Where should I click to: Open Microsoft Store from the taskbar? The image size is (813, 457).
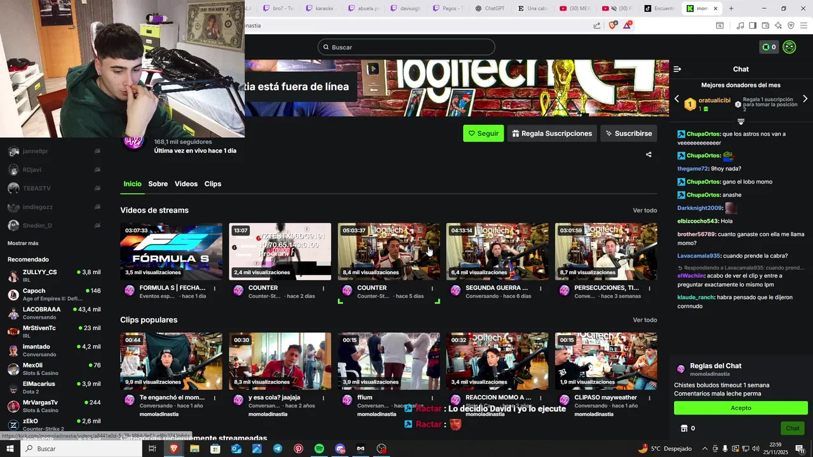(x=215, y=449)
